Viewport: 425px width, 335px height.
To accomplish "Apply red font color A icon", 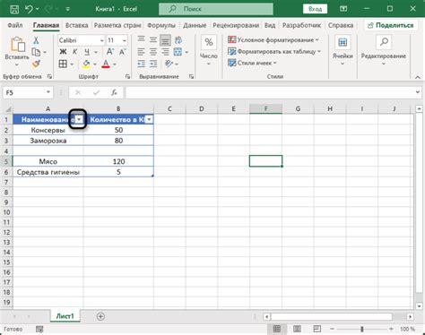I will point(106,64).
